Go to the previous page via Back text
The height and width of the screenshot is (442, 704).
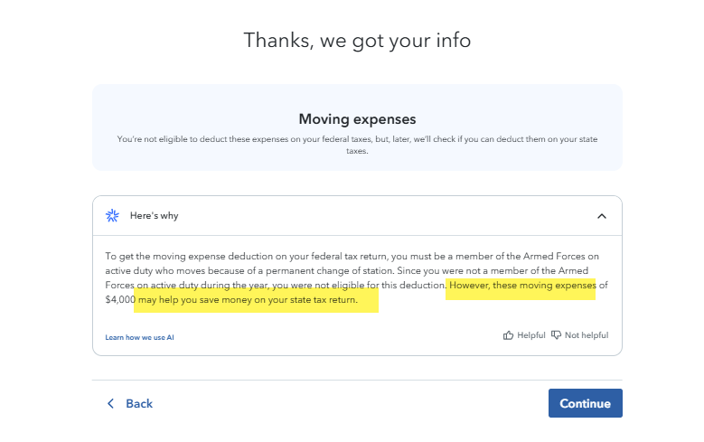pos(139,403)
